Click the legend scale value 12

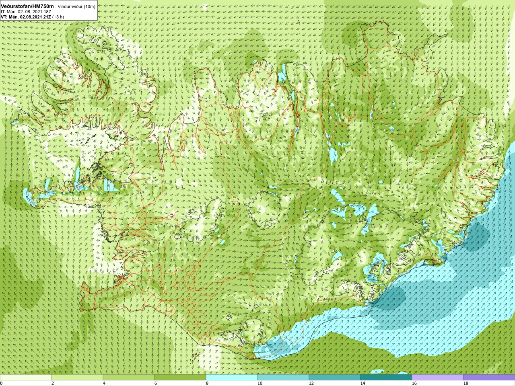point(311,383)
